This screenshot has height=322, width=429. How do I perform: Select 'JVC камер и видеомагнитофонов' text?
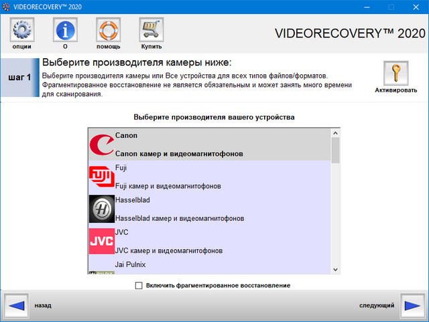[169, 250]
